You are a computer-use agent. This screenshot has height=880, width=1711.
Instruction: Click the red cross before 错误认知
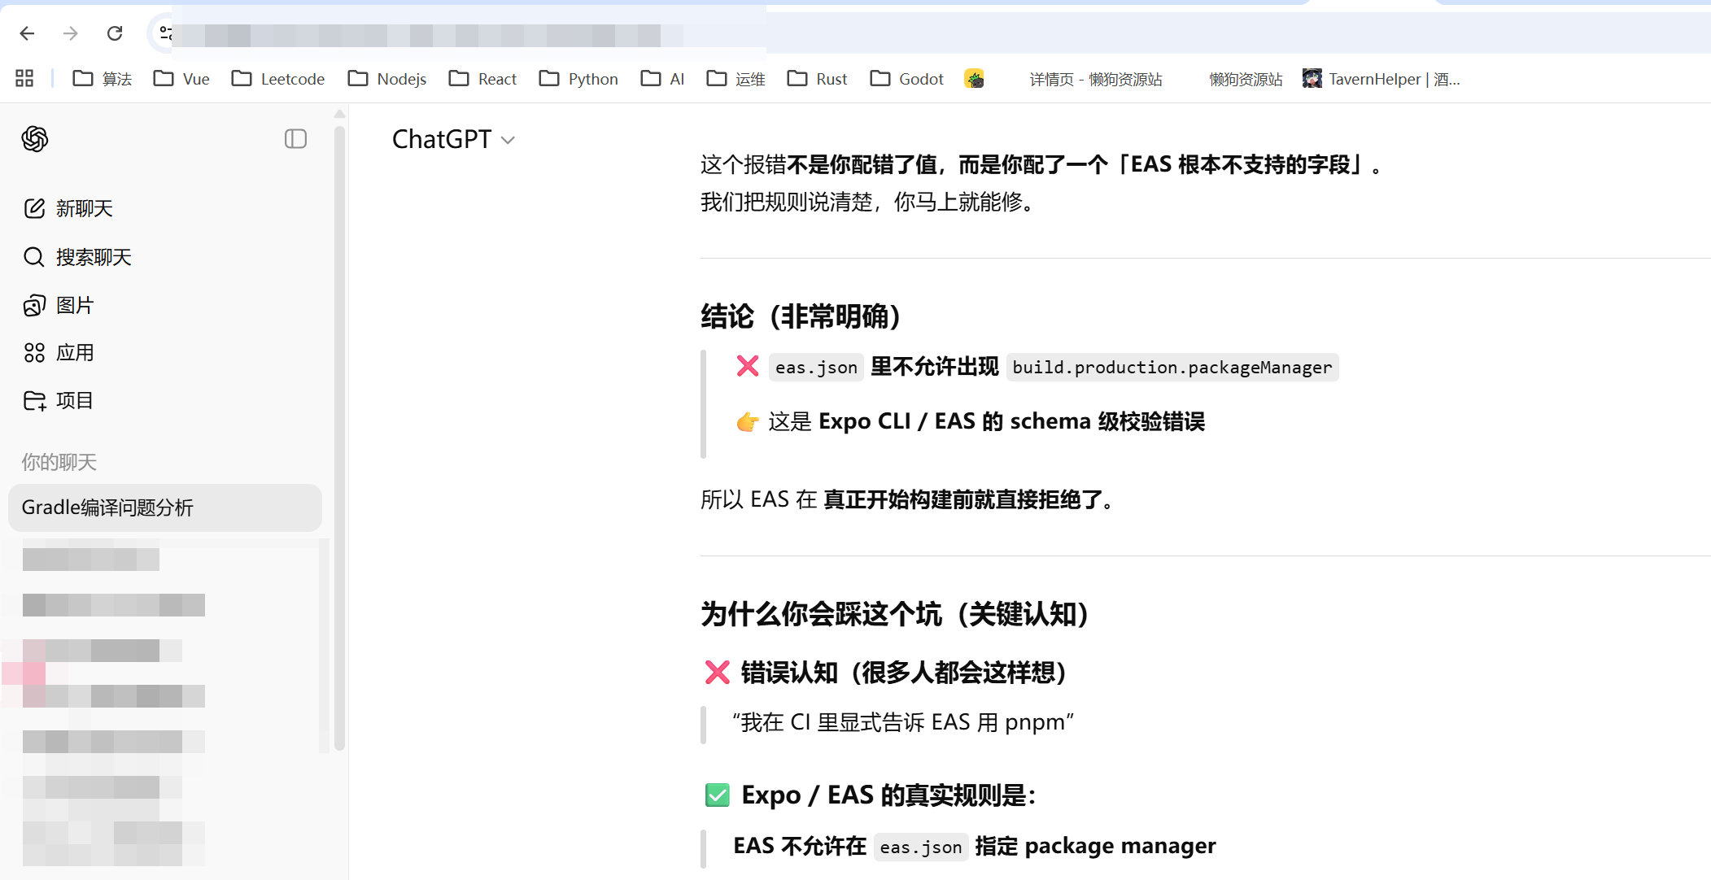coord(718,673)
